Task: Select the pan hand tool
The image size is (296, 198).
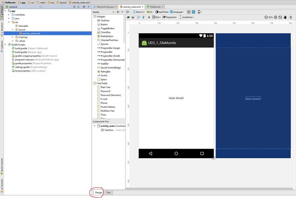Action: point(285,17)
